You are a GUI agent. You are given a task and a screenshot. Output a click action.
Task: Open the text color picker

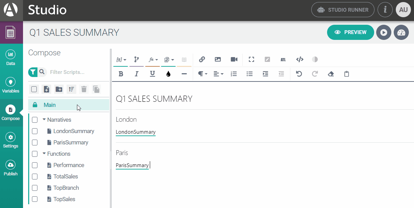pyautogui.click(x=168, y=74)
